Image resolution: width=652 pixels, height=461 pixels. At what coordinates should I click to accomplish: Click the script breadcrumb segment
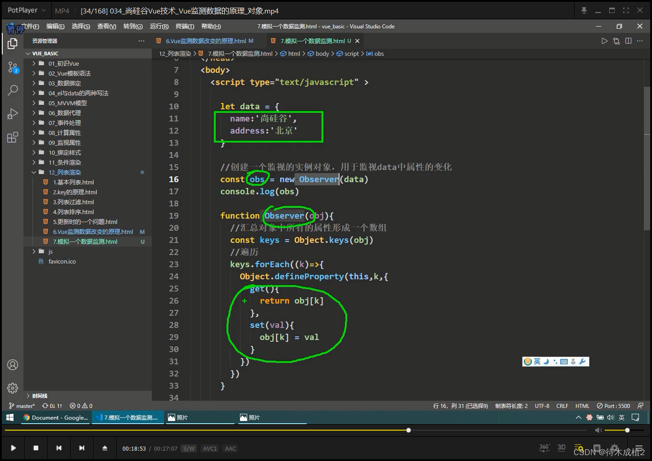(348, 54)
